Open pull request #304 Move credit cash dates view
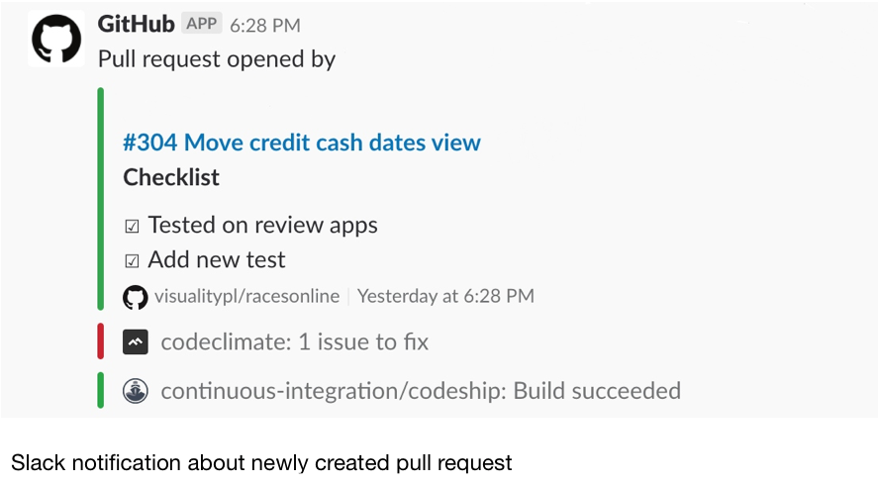 coord(302,143)
